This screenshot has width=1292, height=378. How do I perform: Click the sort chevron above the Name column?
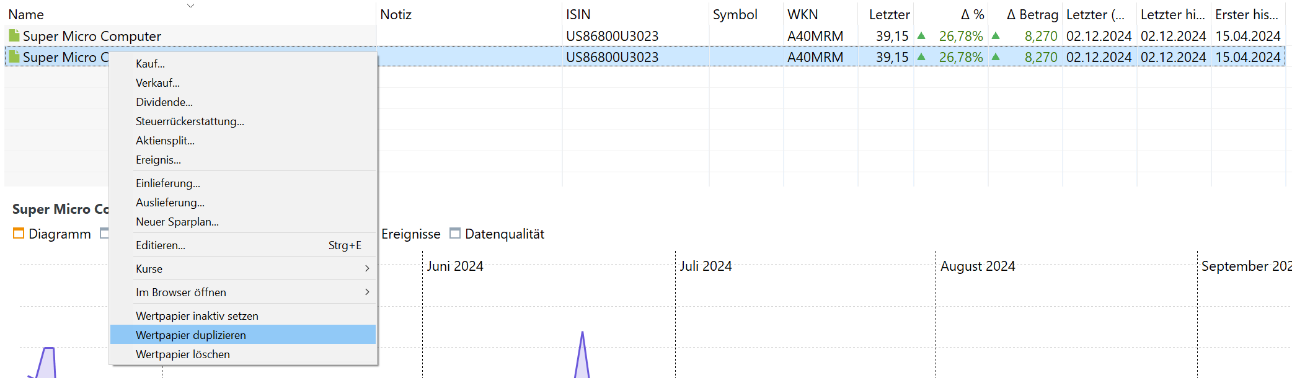pyautogui.click(x=191, y=6)
